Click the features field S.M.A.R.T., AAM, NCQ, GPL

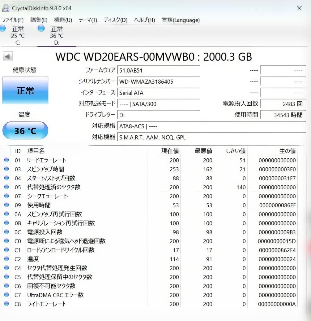(211, 137)
